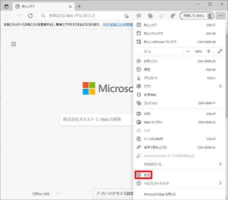Click the menu's vertical scrollbar
The width and height of the screenshot is (228, 200).
click(226, 75)
